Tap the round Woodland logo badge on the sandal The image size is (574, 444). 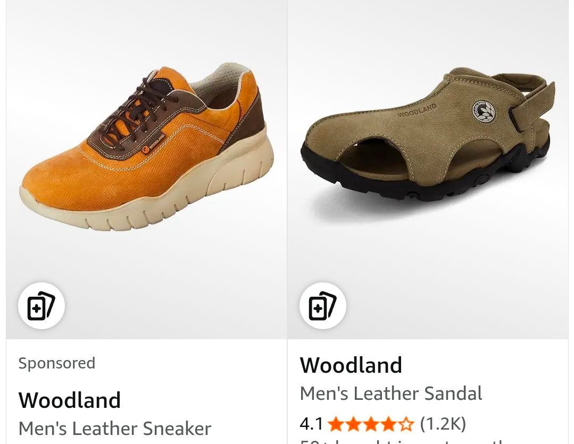483,112
